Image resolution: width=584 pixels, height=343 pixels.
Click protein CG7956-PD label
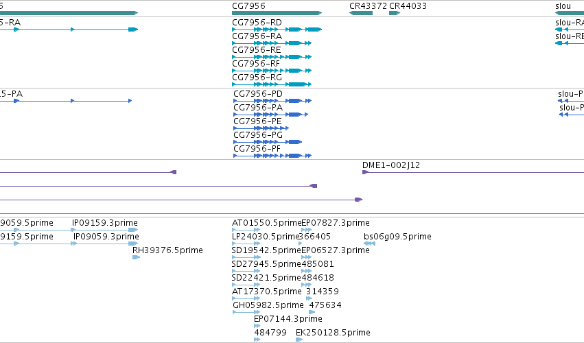point(258,94)
